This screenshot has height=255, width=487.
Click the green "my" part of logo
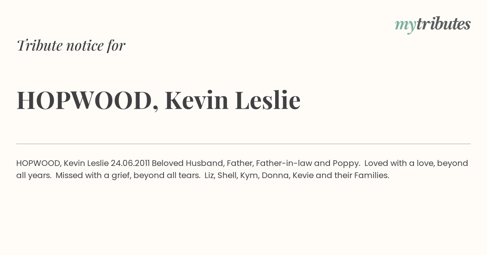(x=405, y=26)
